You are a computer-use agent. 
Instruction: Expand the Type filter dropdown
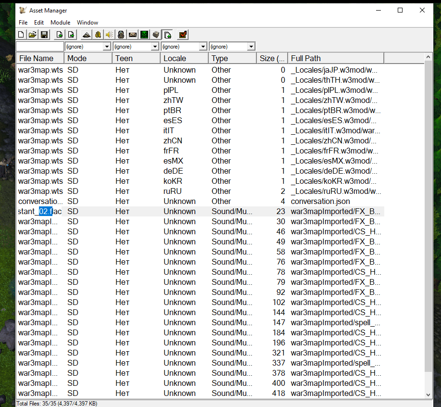pos(251,46)
